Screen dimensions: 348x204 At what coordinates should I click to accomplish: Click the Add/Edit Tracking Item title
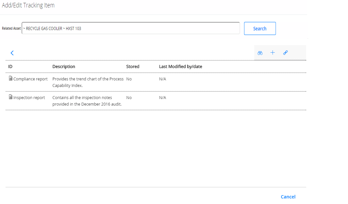coord(28,5)
